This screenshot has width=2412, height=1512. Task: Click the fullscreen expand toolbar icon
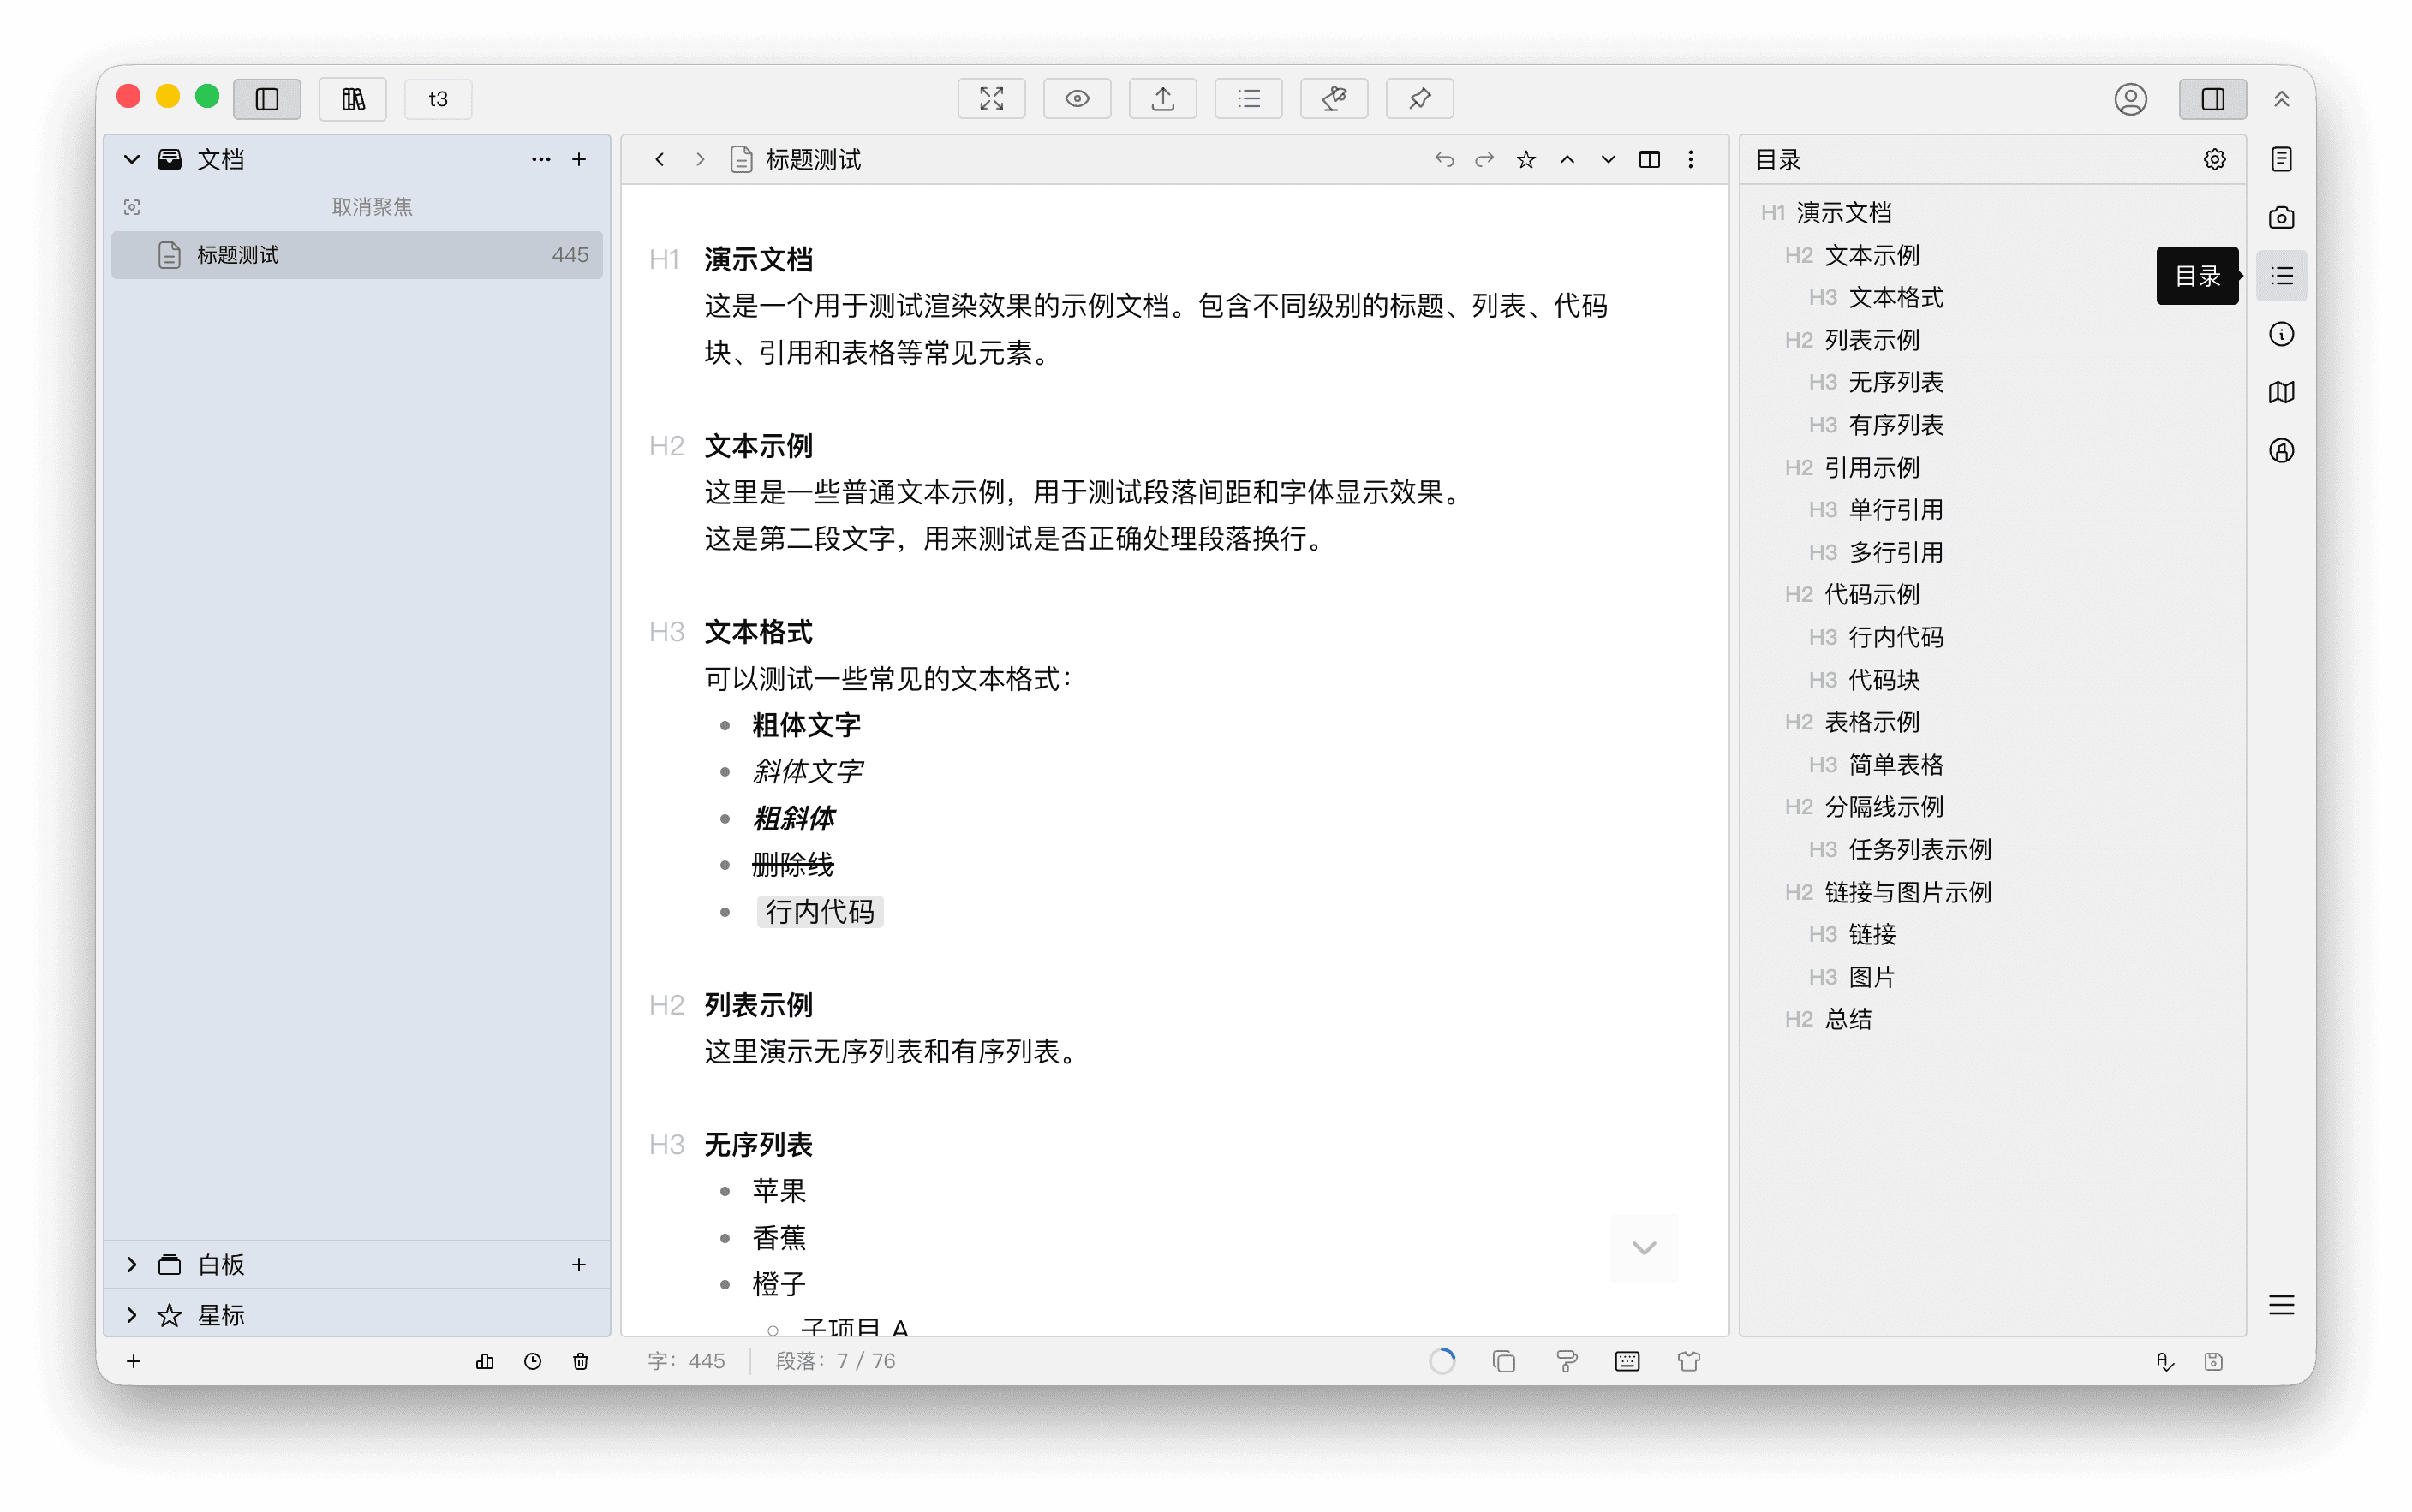coord(990,99)
